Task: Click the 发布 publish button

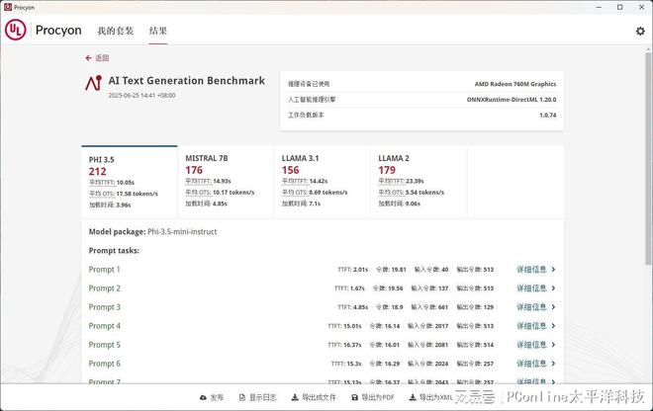Action: point(212,398)
